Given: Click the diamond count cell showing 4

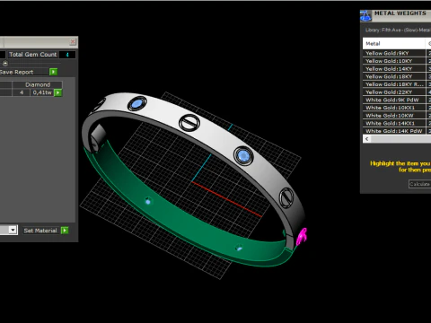Looking at the screenshot, I should tap(21, 92).
